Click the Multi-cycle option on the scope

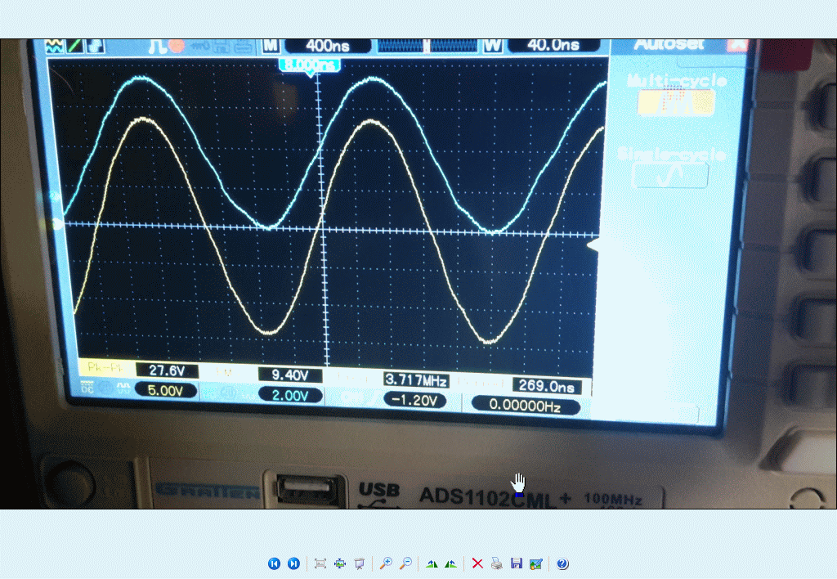pyautogui.click(x=676, y=101)
